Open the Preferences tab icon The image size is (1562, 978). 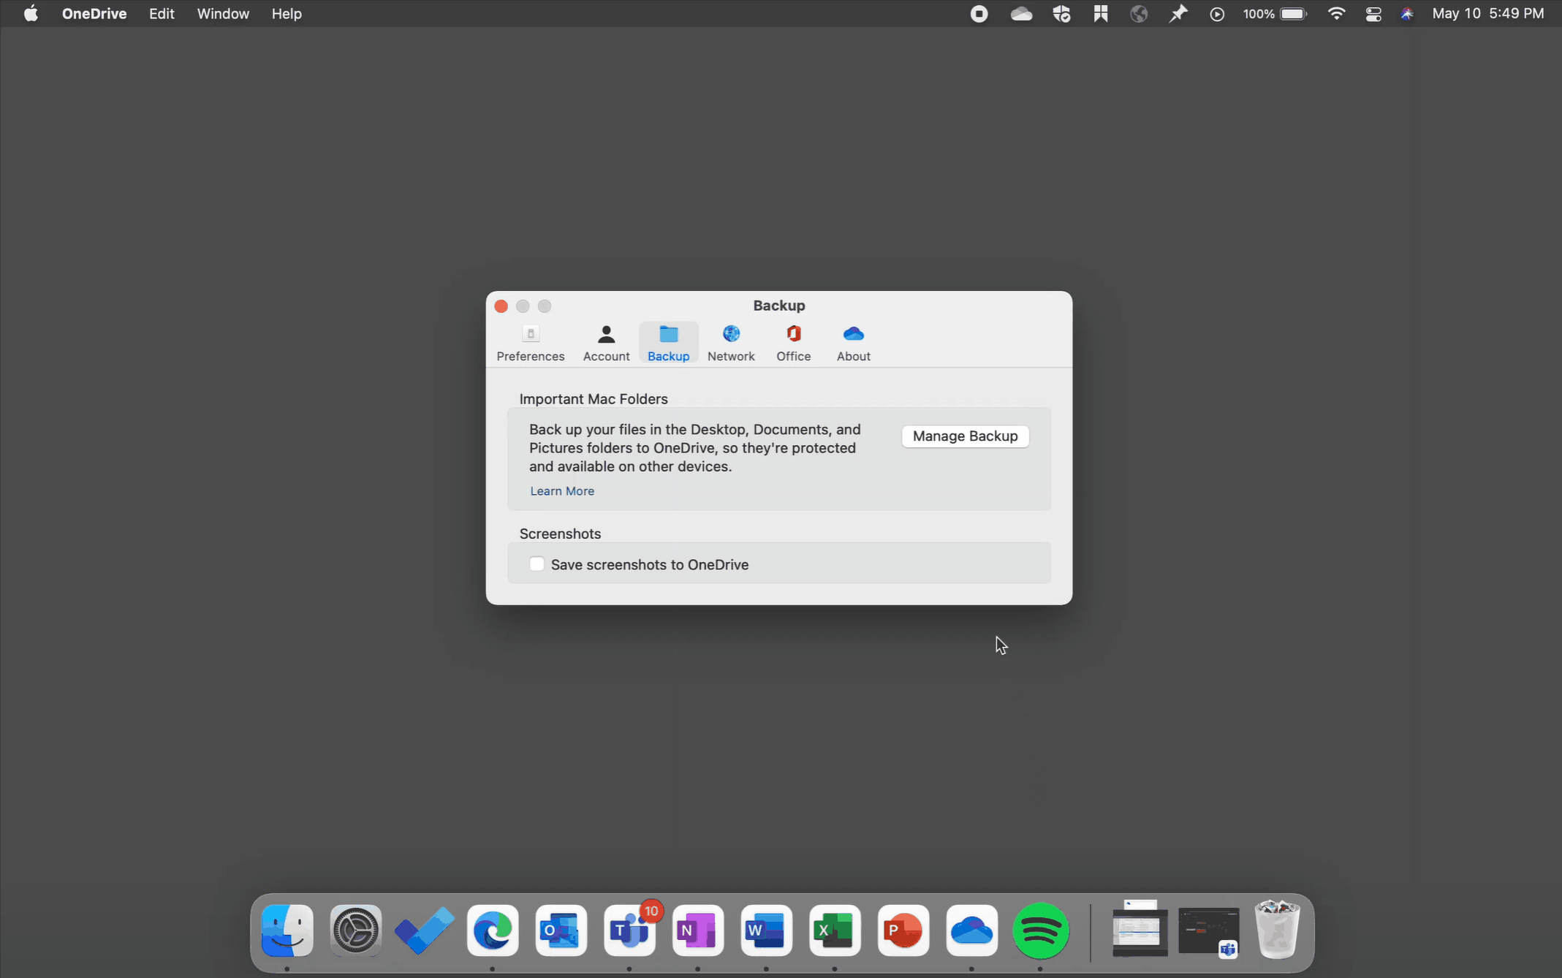pos(530,342)
